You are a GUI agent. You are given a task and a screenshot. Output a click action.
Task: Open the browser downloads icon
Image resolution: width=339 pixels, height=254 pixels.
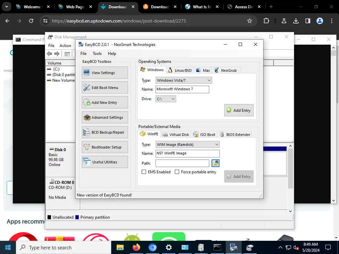coord(296,21)
